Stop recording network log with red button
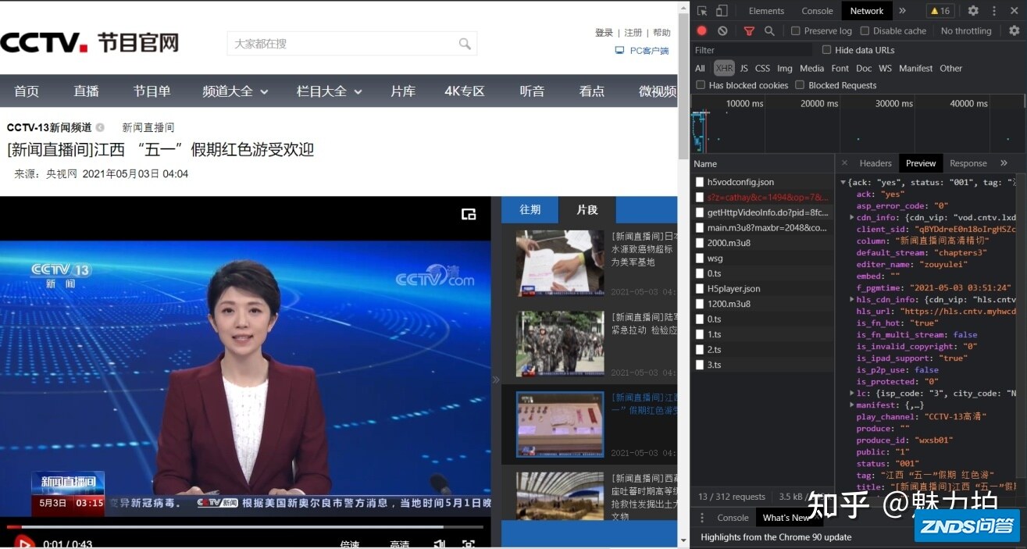 click(x=702, y=31)
